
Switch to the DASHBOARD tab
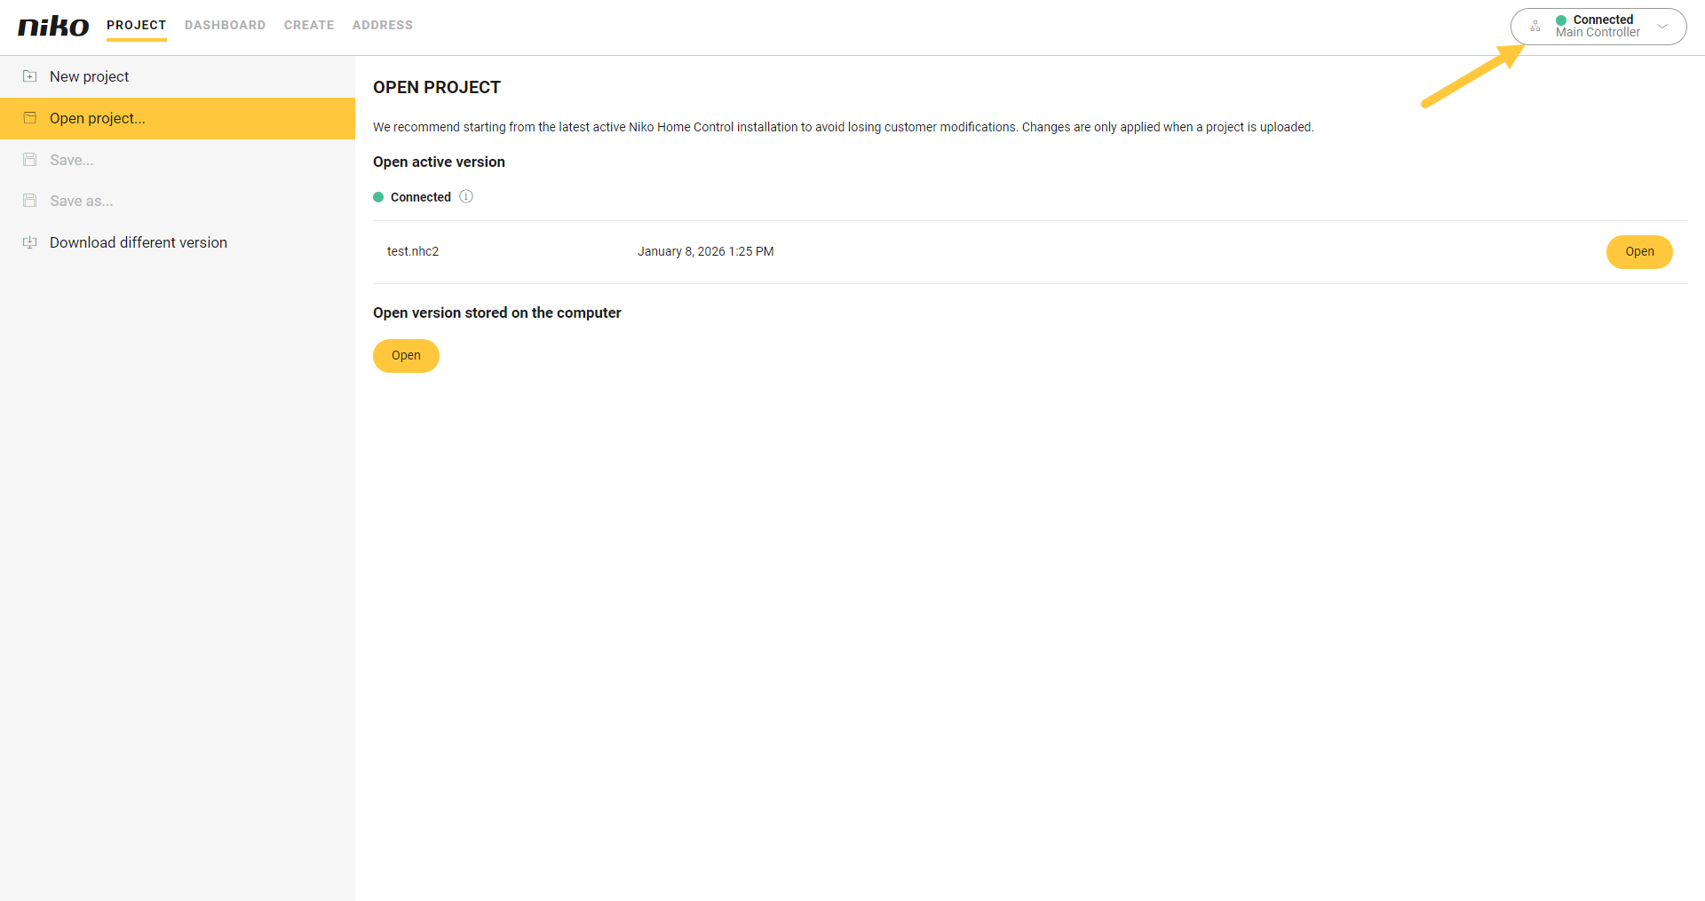226,25
